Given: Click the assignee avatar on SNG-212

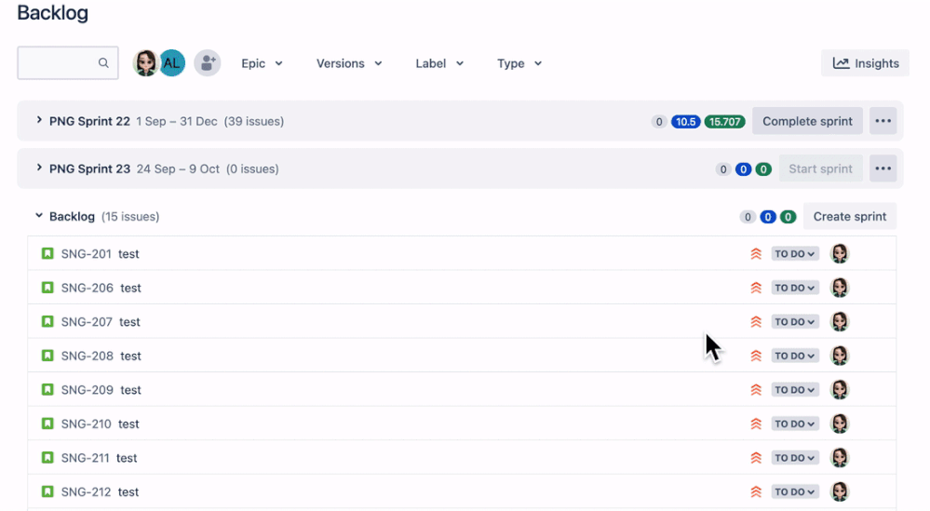Looking at the screenshot, I should [x=840, y=491].
